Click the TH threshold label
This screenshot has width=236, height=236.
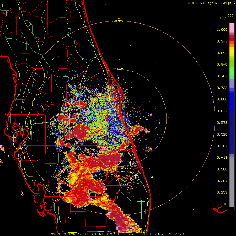click(x=225, y=204)
